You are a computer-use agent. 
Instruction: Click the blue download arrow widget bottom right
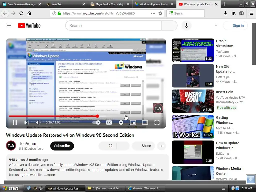250,179
